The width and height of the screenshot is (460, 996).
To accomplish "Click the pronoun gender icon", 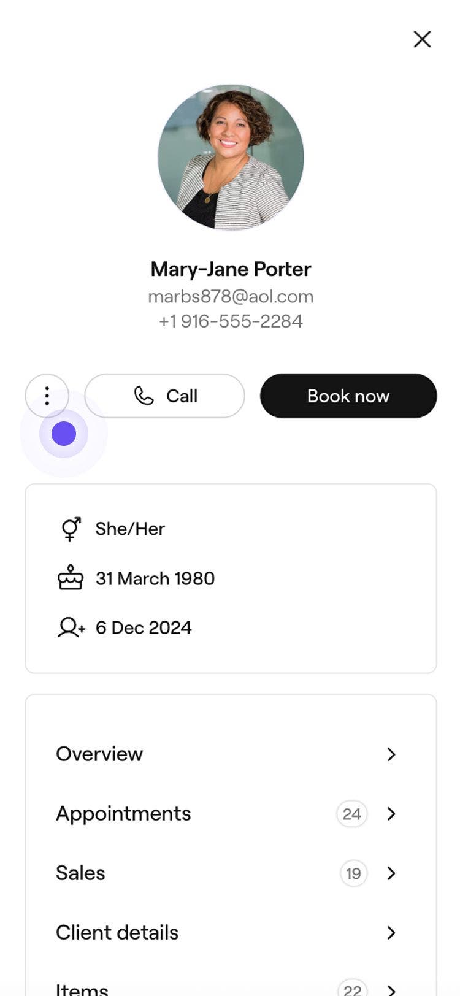I will pos(71,529).
